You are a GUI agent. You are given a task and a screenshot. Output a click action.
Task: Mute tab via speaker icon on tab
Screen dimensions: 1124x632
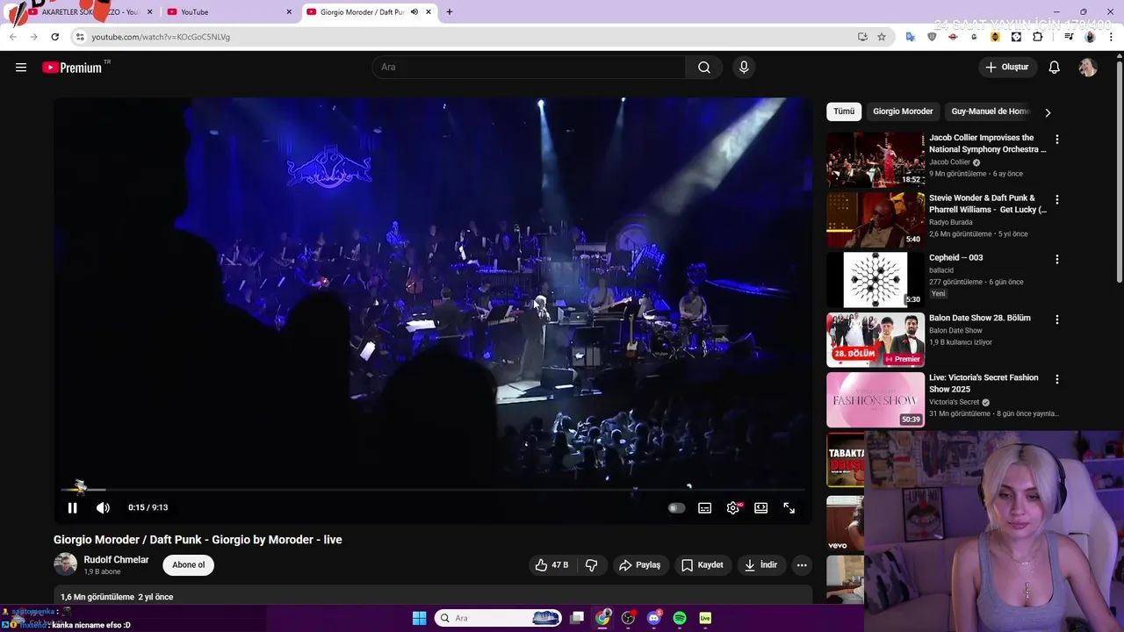point(414,11)
